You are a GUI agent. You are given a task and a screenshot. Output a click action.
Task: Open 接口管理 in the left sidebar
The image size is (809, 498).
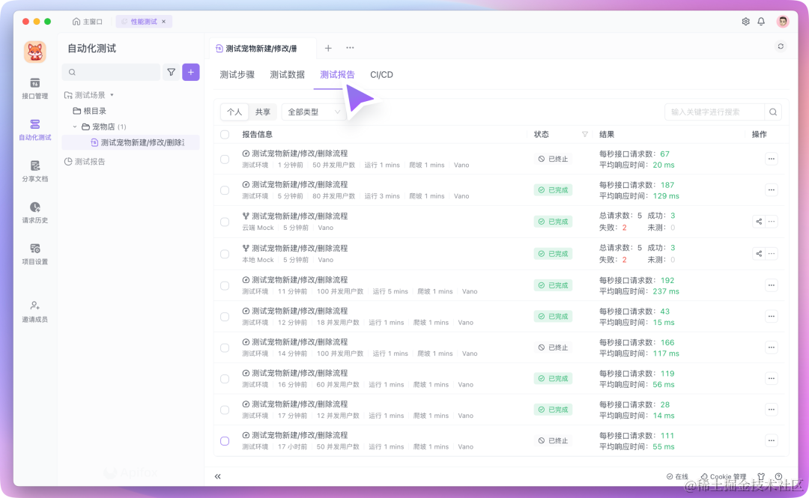[x=34, y=88]
